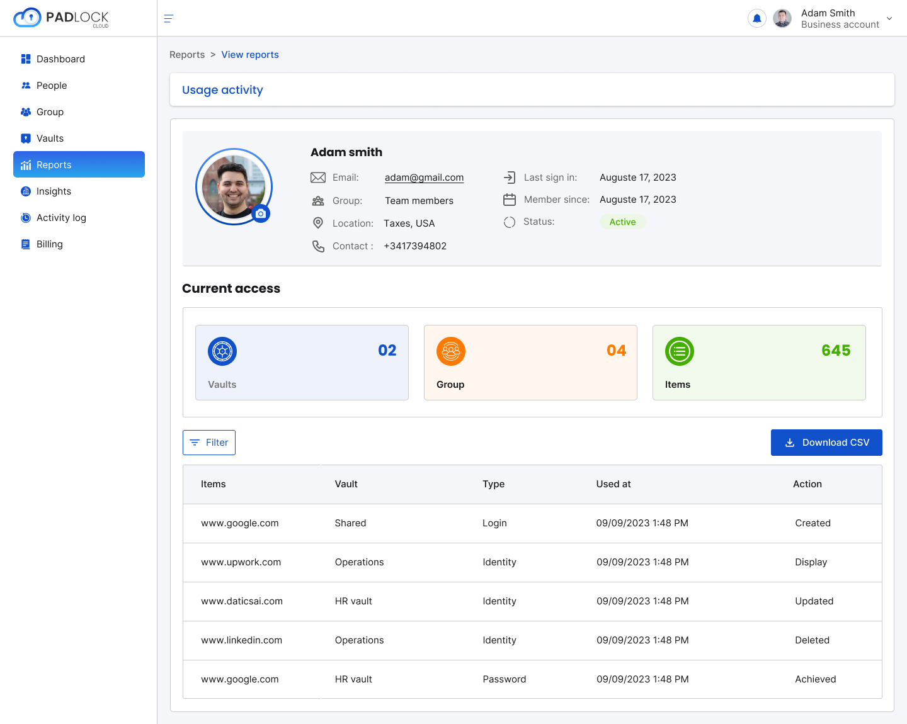
Task: Click the People icon in sidebar
Action: point(26,86)
